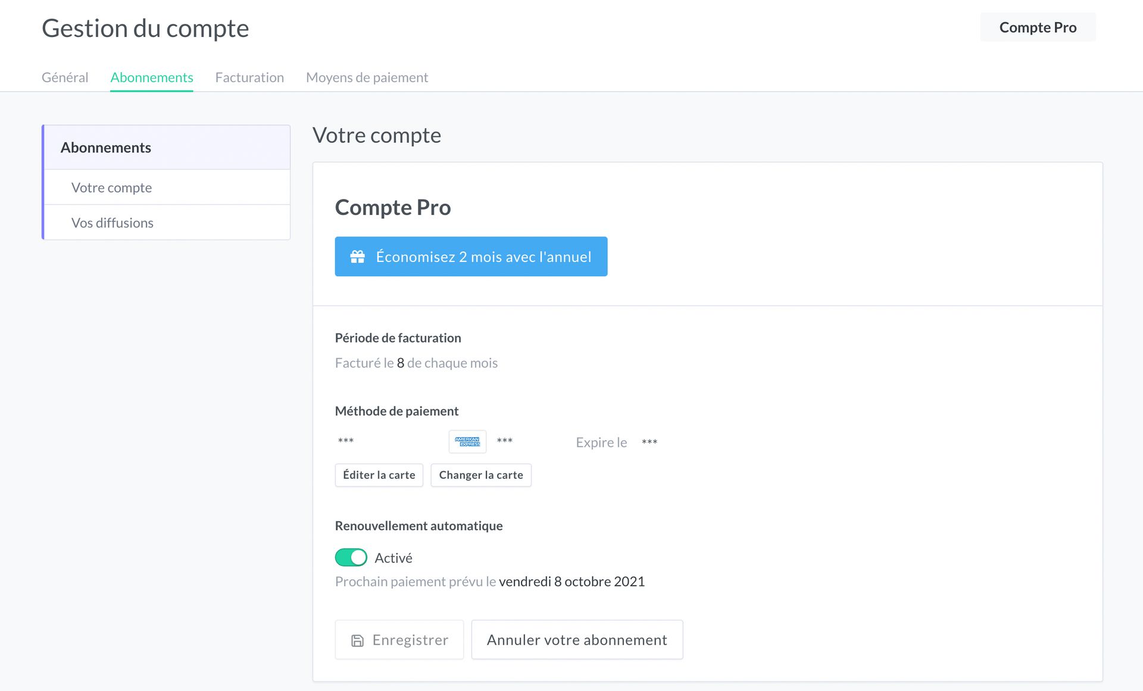The width and height of the screenshot is (1143, 691).
Task: Open Votre compte in the sidebar
Action: [111, 187]
